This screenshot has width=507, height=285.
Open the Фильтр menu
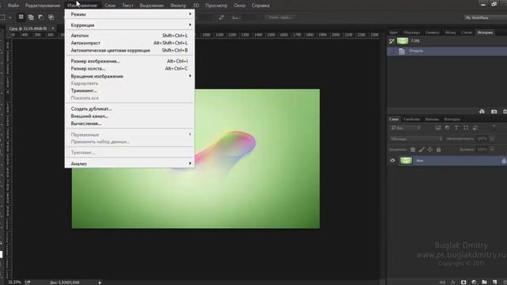point(178,6)
